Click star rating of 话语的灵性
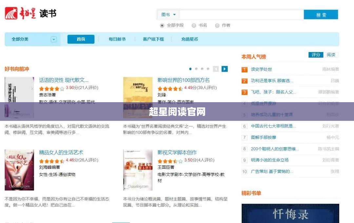The width and height of the screenshot is (354, 223). click(x=52, y=88)
